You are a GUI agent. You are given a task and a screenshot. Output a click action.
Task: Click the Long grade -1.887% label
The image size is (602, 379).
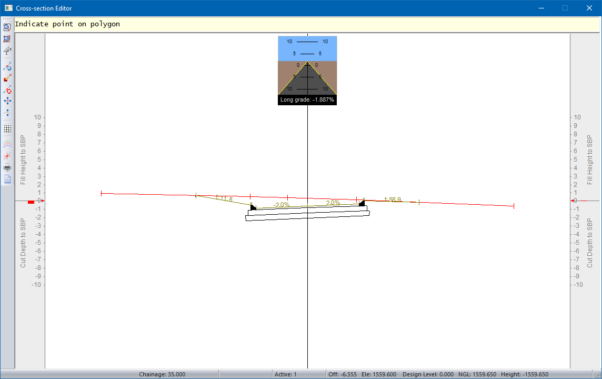pyautogui.click(x=307, y=100)
